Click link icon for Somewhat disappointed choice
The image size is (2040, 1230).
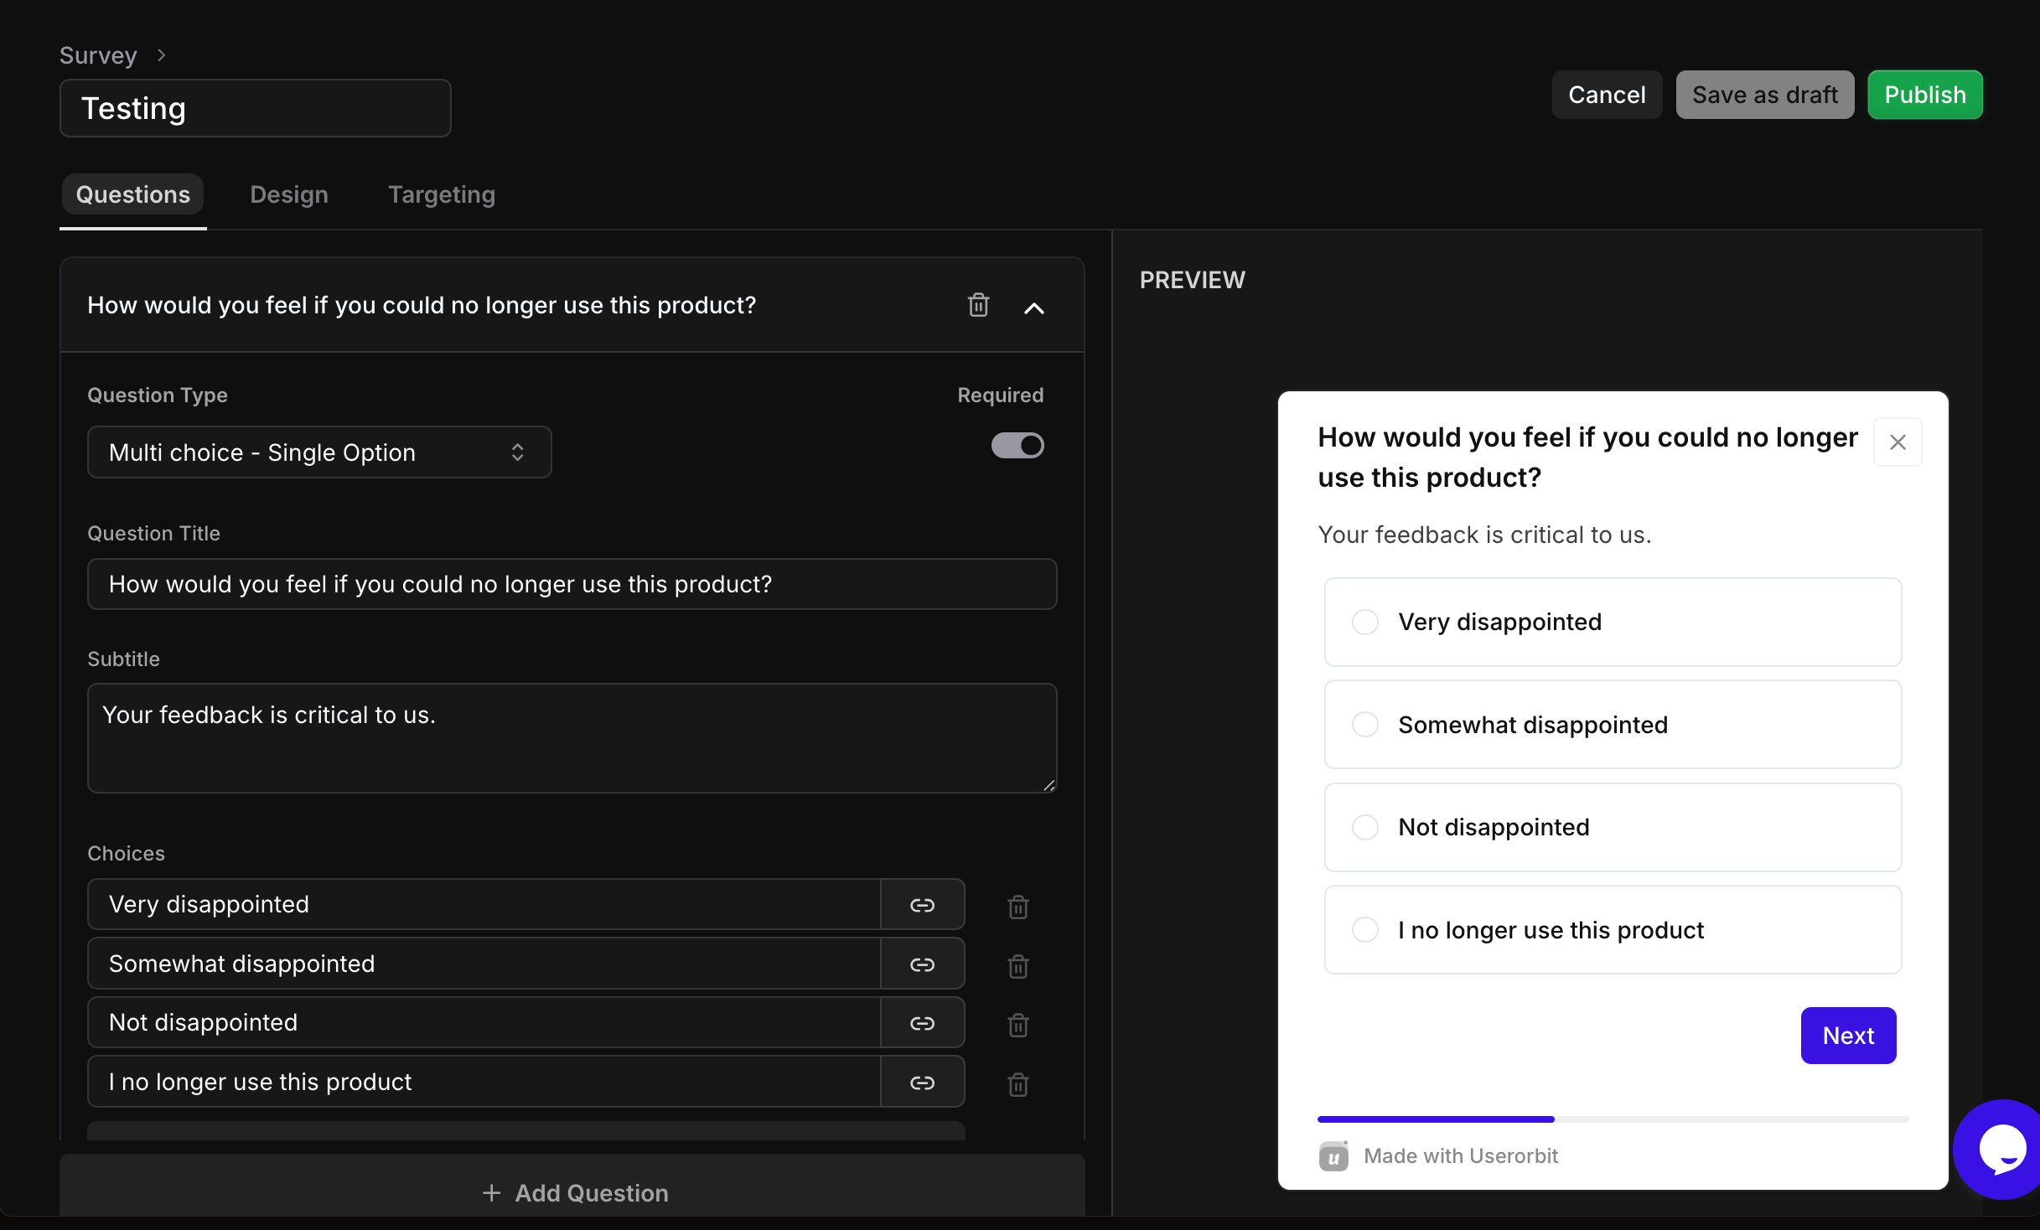tap(922, 964)
